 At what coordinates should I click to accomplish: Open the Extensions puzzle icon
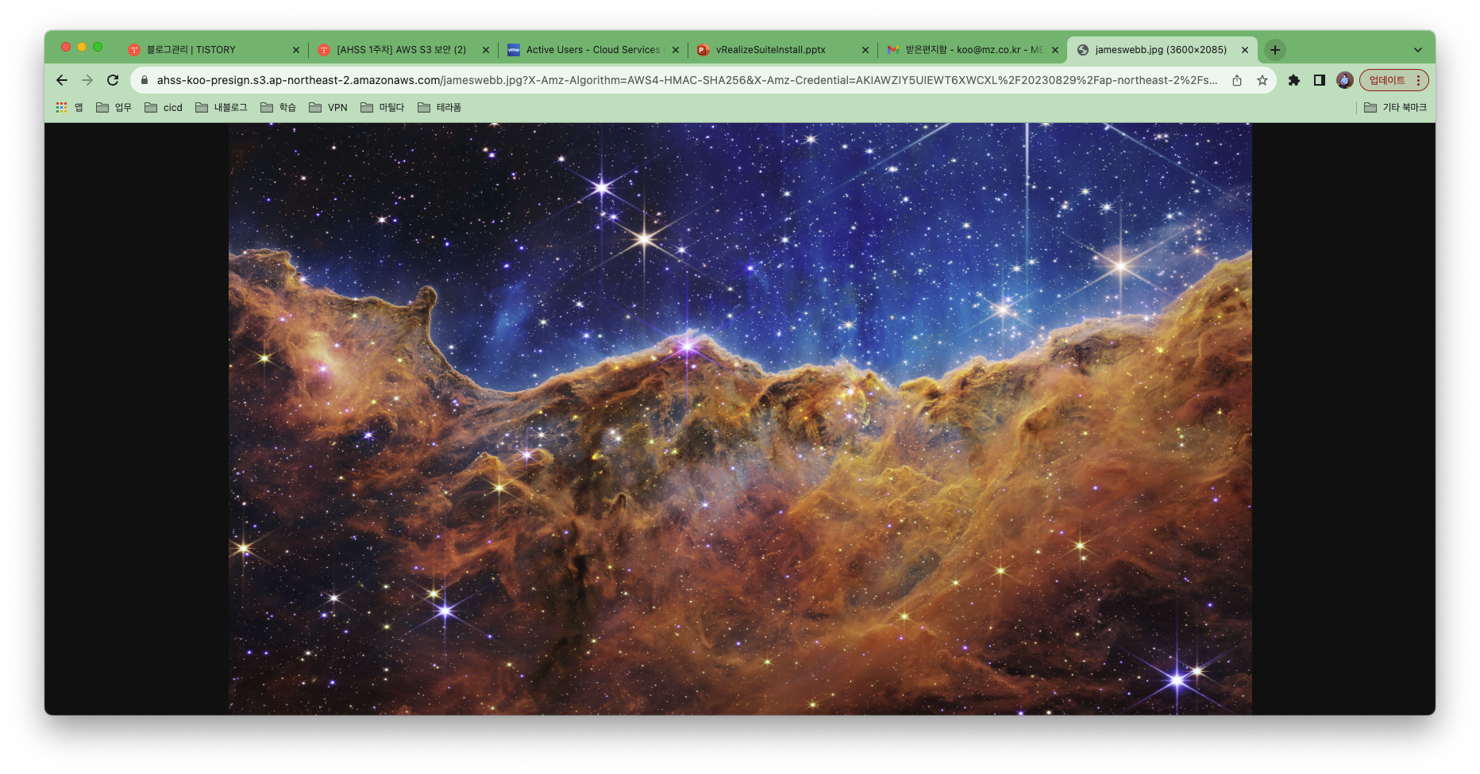(x=1294, y=80)
